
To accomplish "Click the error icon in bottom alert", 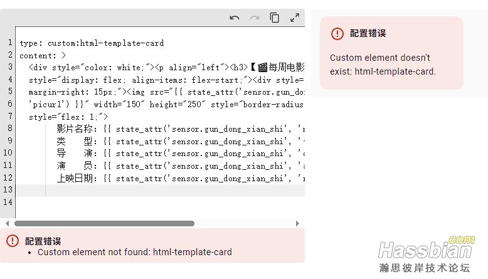I will pyautogui.click(x=13, y=241).
